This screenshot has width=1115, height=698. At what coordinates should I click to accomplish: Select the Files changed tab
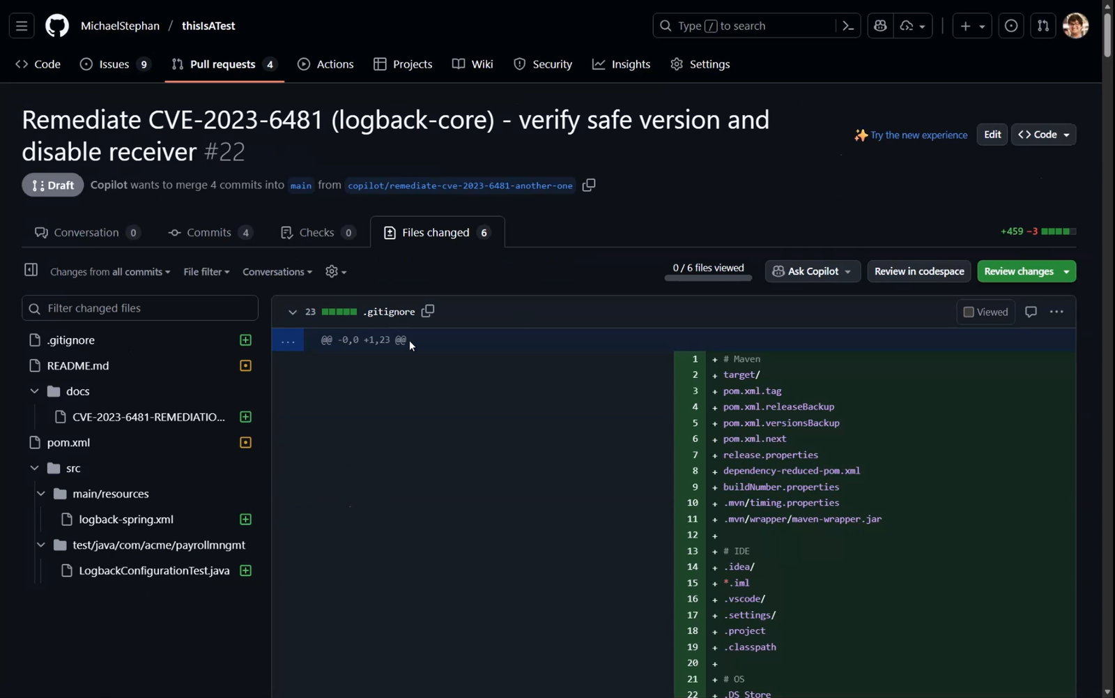coord(437,232)
